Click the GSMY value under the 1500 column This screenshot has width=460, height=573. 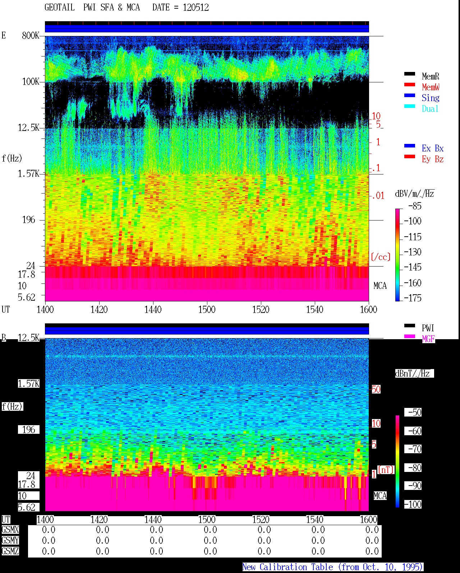point(210,540)
